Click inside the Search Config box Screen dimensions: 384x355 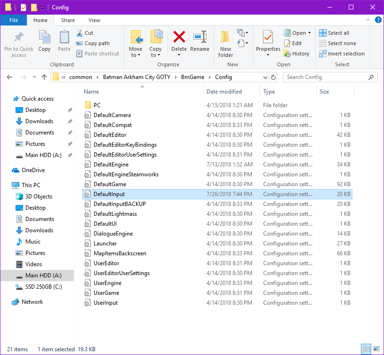329,77
